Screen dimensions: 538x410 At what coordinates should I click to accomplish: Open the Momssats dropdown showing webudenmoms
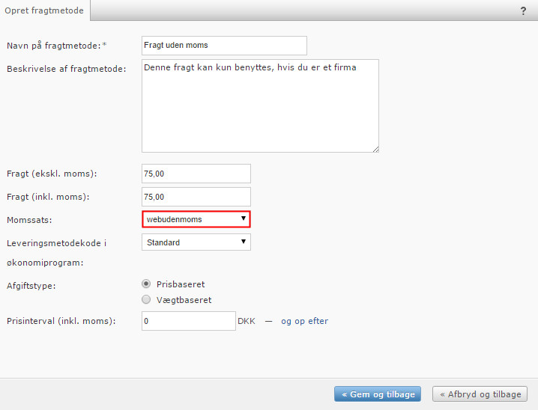pos(196,219)
